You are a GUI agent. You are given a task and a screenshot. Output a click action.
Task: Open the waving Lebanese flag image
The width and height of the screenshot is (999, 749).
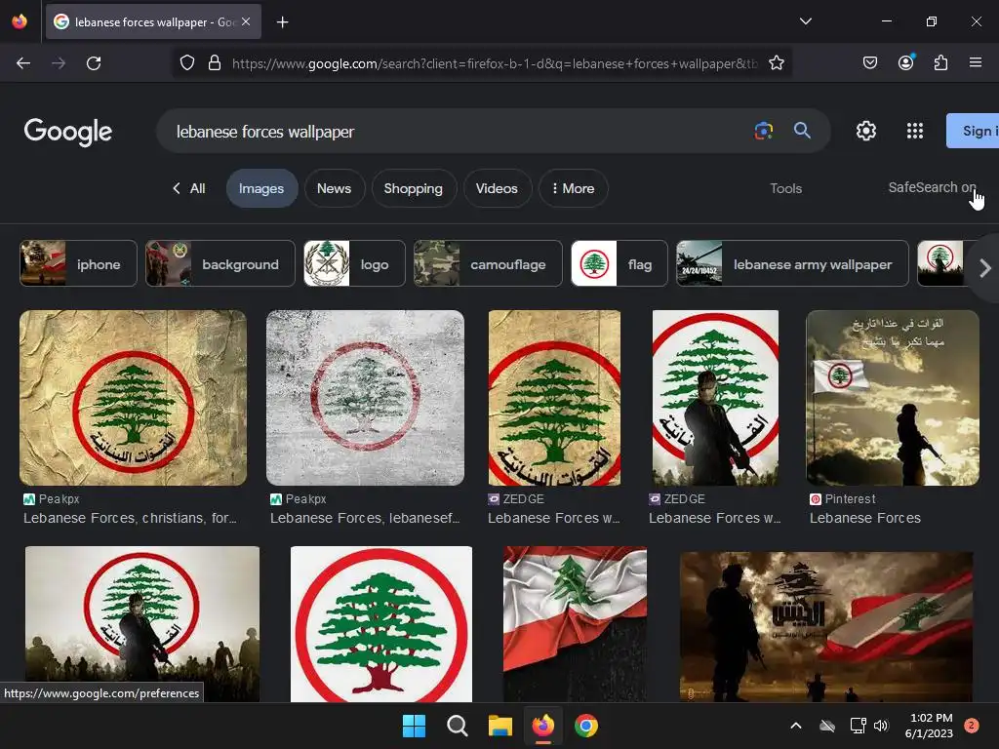click(x=575, y=624)
